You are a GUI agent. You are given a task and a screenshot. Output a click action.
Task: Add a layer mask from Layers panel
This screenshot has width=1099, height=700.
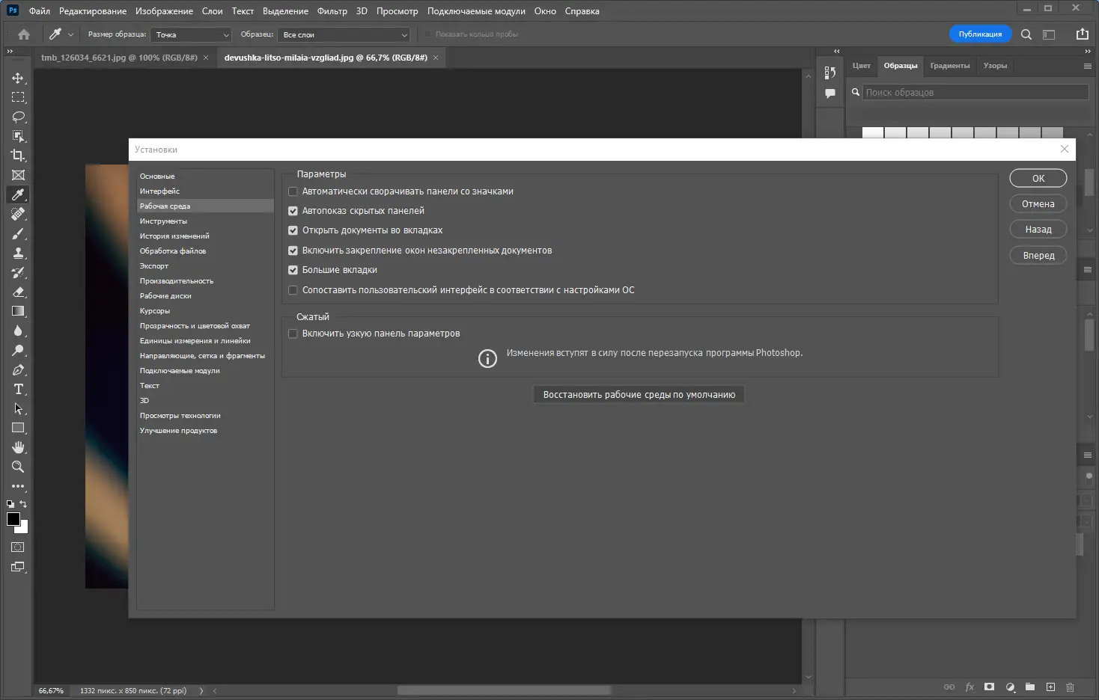(989, 687)
